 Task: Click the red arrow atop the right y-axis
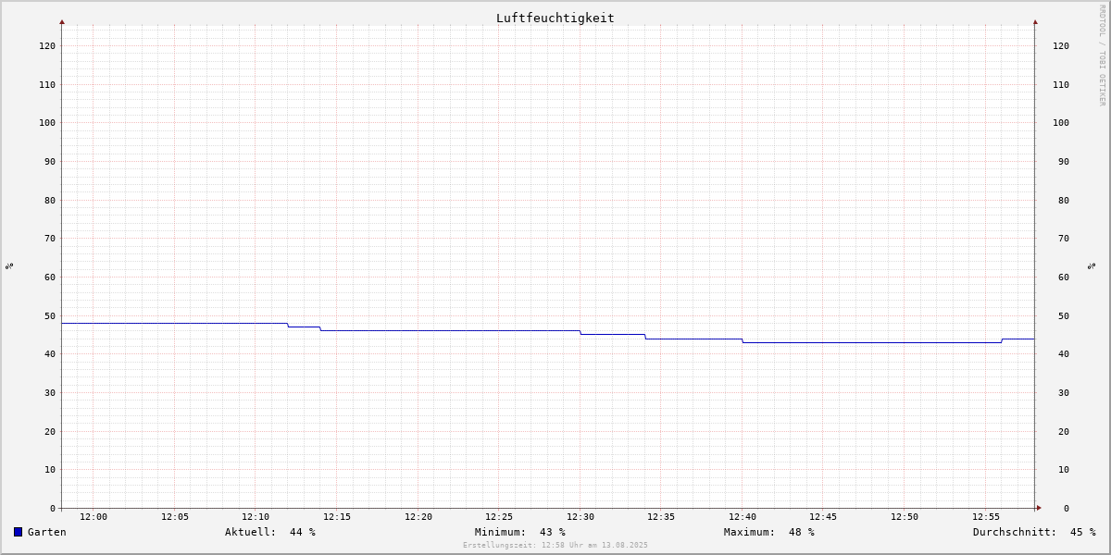click(x=1035, y=21)
